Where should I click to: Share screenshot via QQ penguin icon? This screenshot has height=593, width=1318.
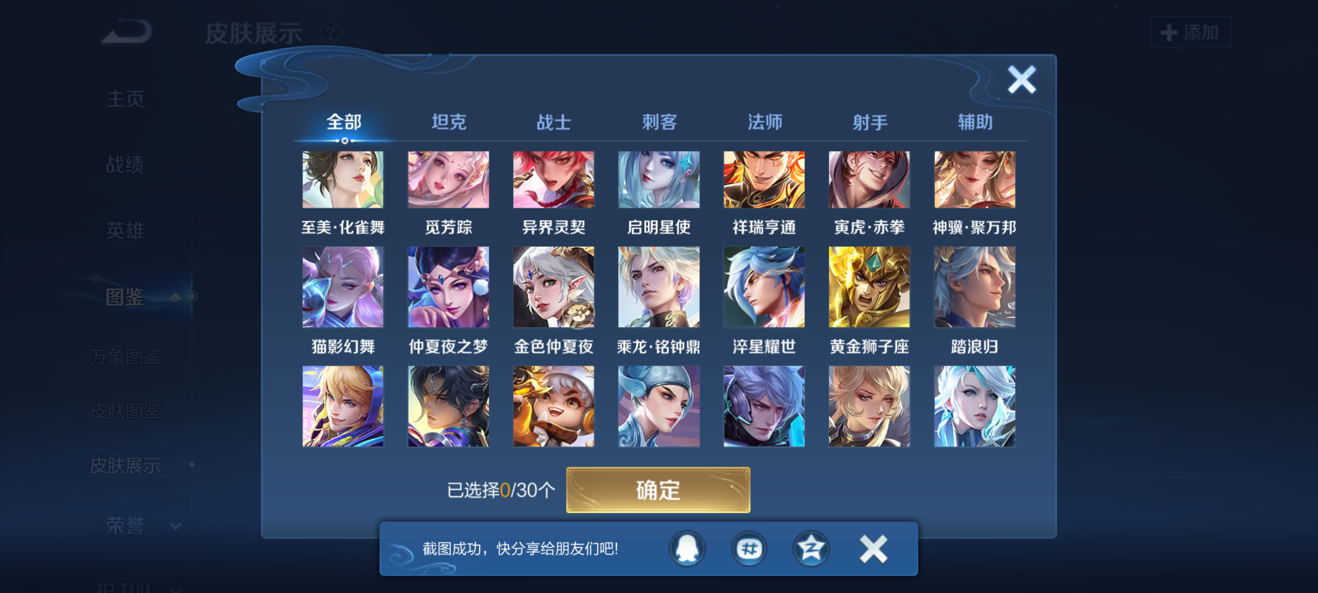(x=687, y=548)
